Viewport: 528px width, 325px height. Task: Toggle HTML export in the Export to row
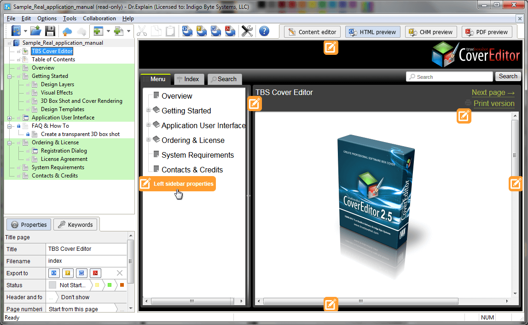point(53,273)
